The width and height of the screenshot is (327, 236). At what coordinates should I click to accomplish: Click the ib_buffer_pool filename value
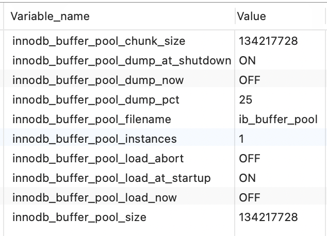[278, 120]
